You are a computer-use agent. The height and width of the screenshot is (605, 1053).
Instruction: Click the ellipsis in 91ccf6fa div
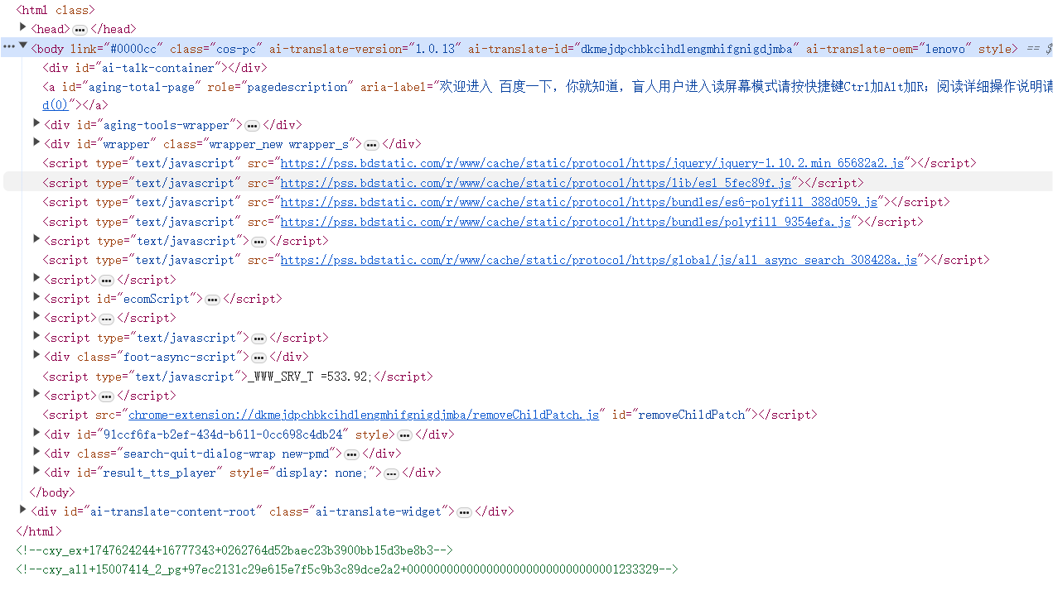coord(404,435)
